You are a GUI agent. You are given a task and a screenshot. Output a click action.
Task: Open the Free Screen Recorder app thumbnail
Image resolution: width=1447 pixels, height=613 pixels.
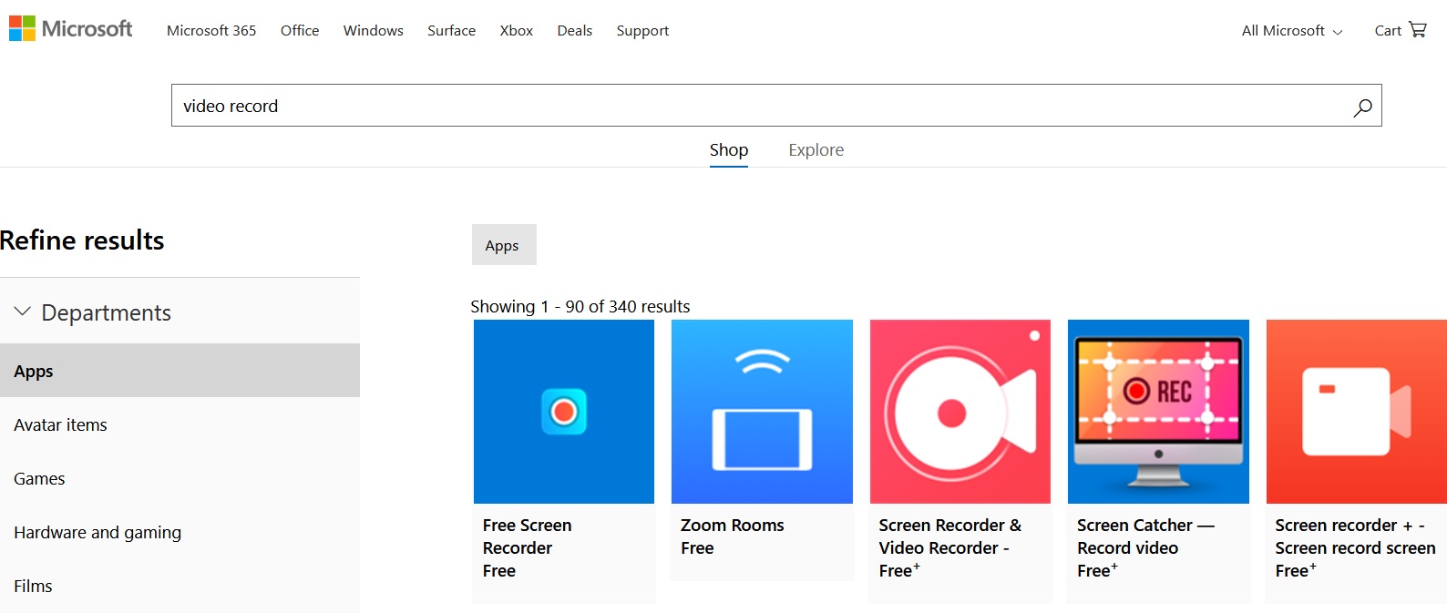[x=564, y=412]
